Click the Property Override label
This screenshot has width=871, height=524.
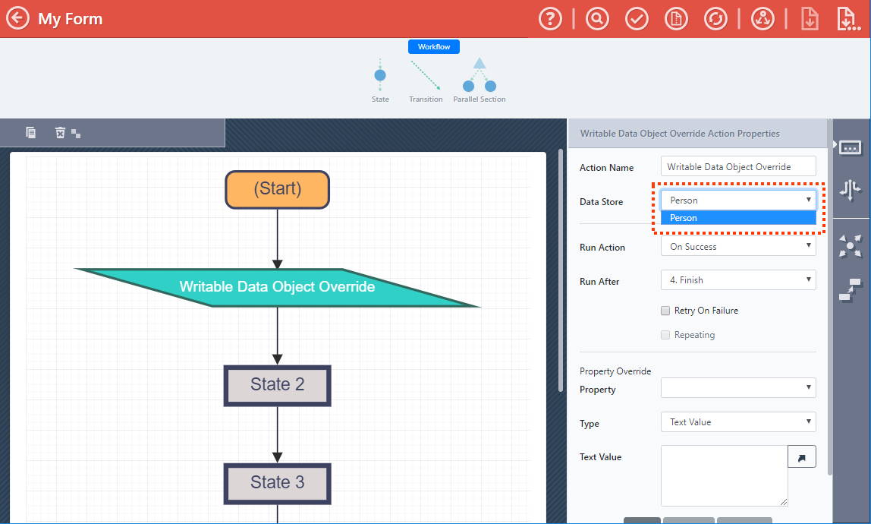pyautogui.click(x=615, y=371)
